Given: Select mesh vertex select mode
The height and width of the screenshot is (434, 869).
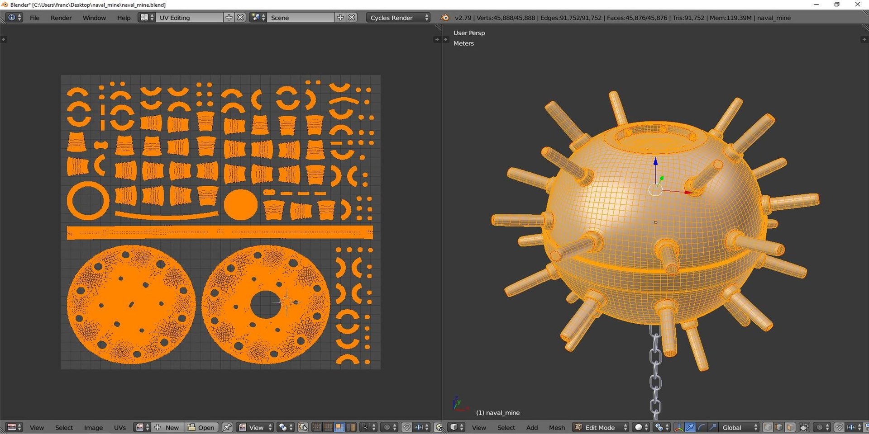Looking at the screenshot, I should click(768, 427).
